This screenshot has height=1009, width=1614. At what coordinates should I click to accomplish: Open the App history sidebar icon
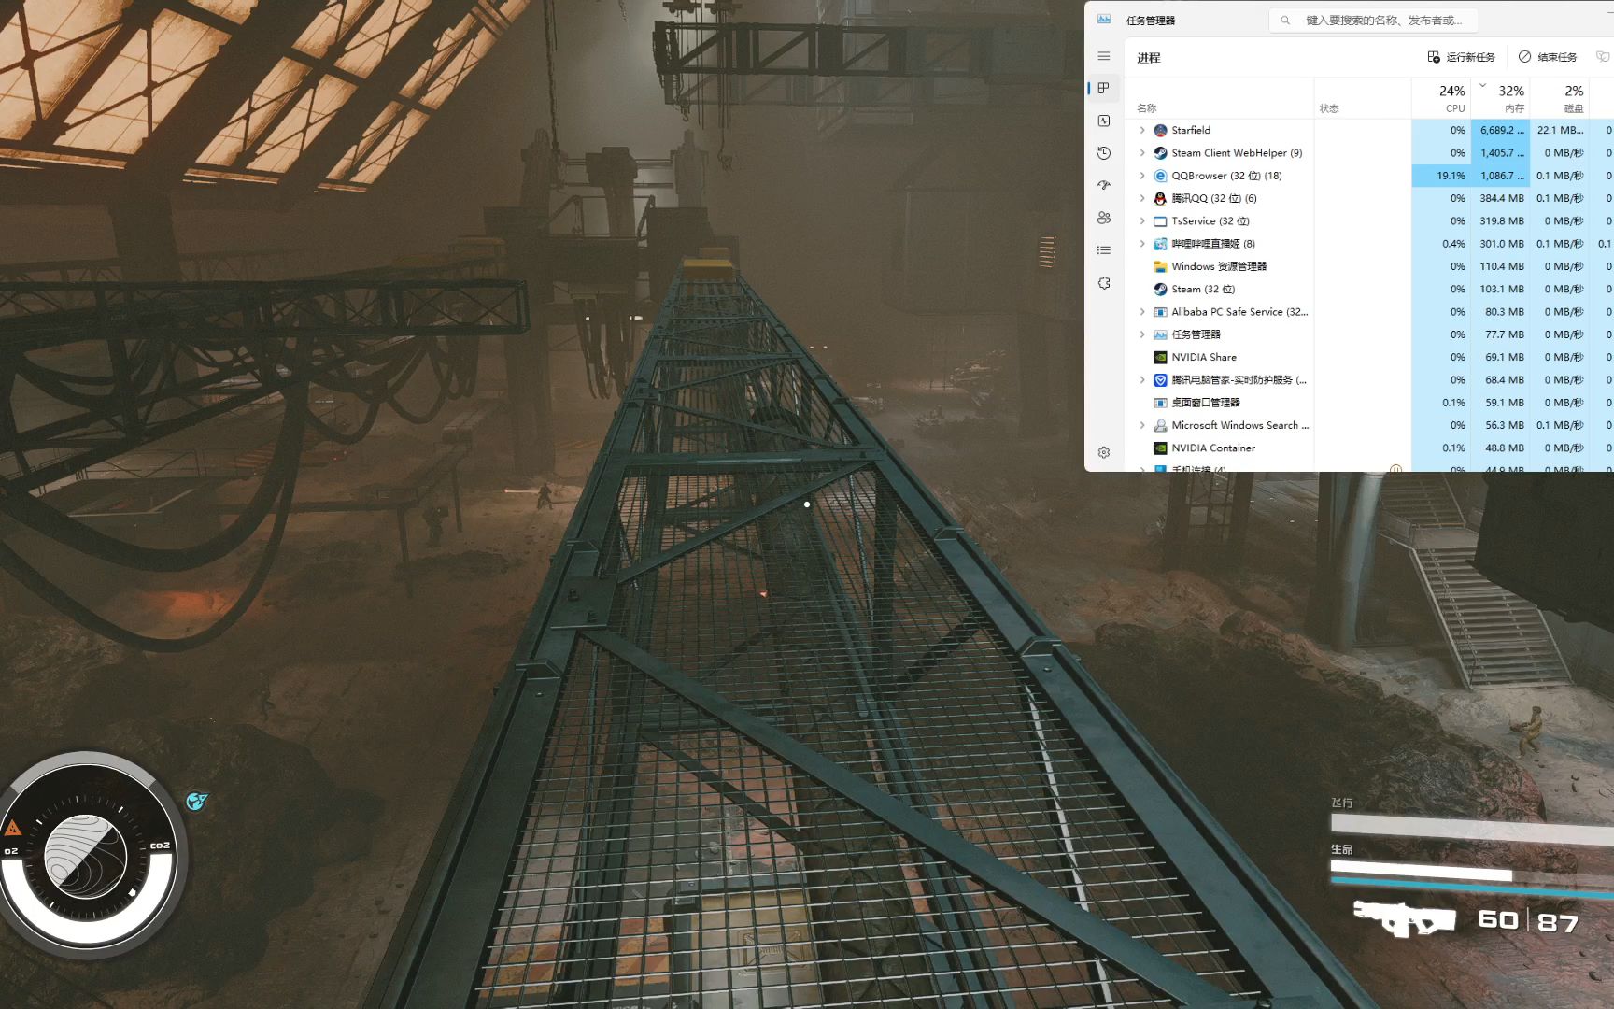[x=1103, y=153]
